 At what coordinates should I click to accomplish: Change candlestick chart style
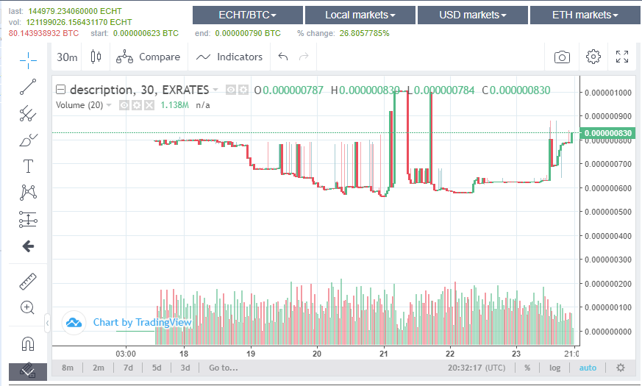coord(96,57)
